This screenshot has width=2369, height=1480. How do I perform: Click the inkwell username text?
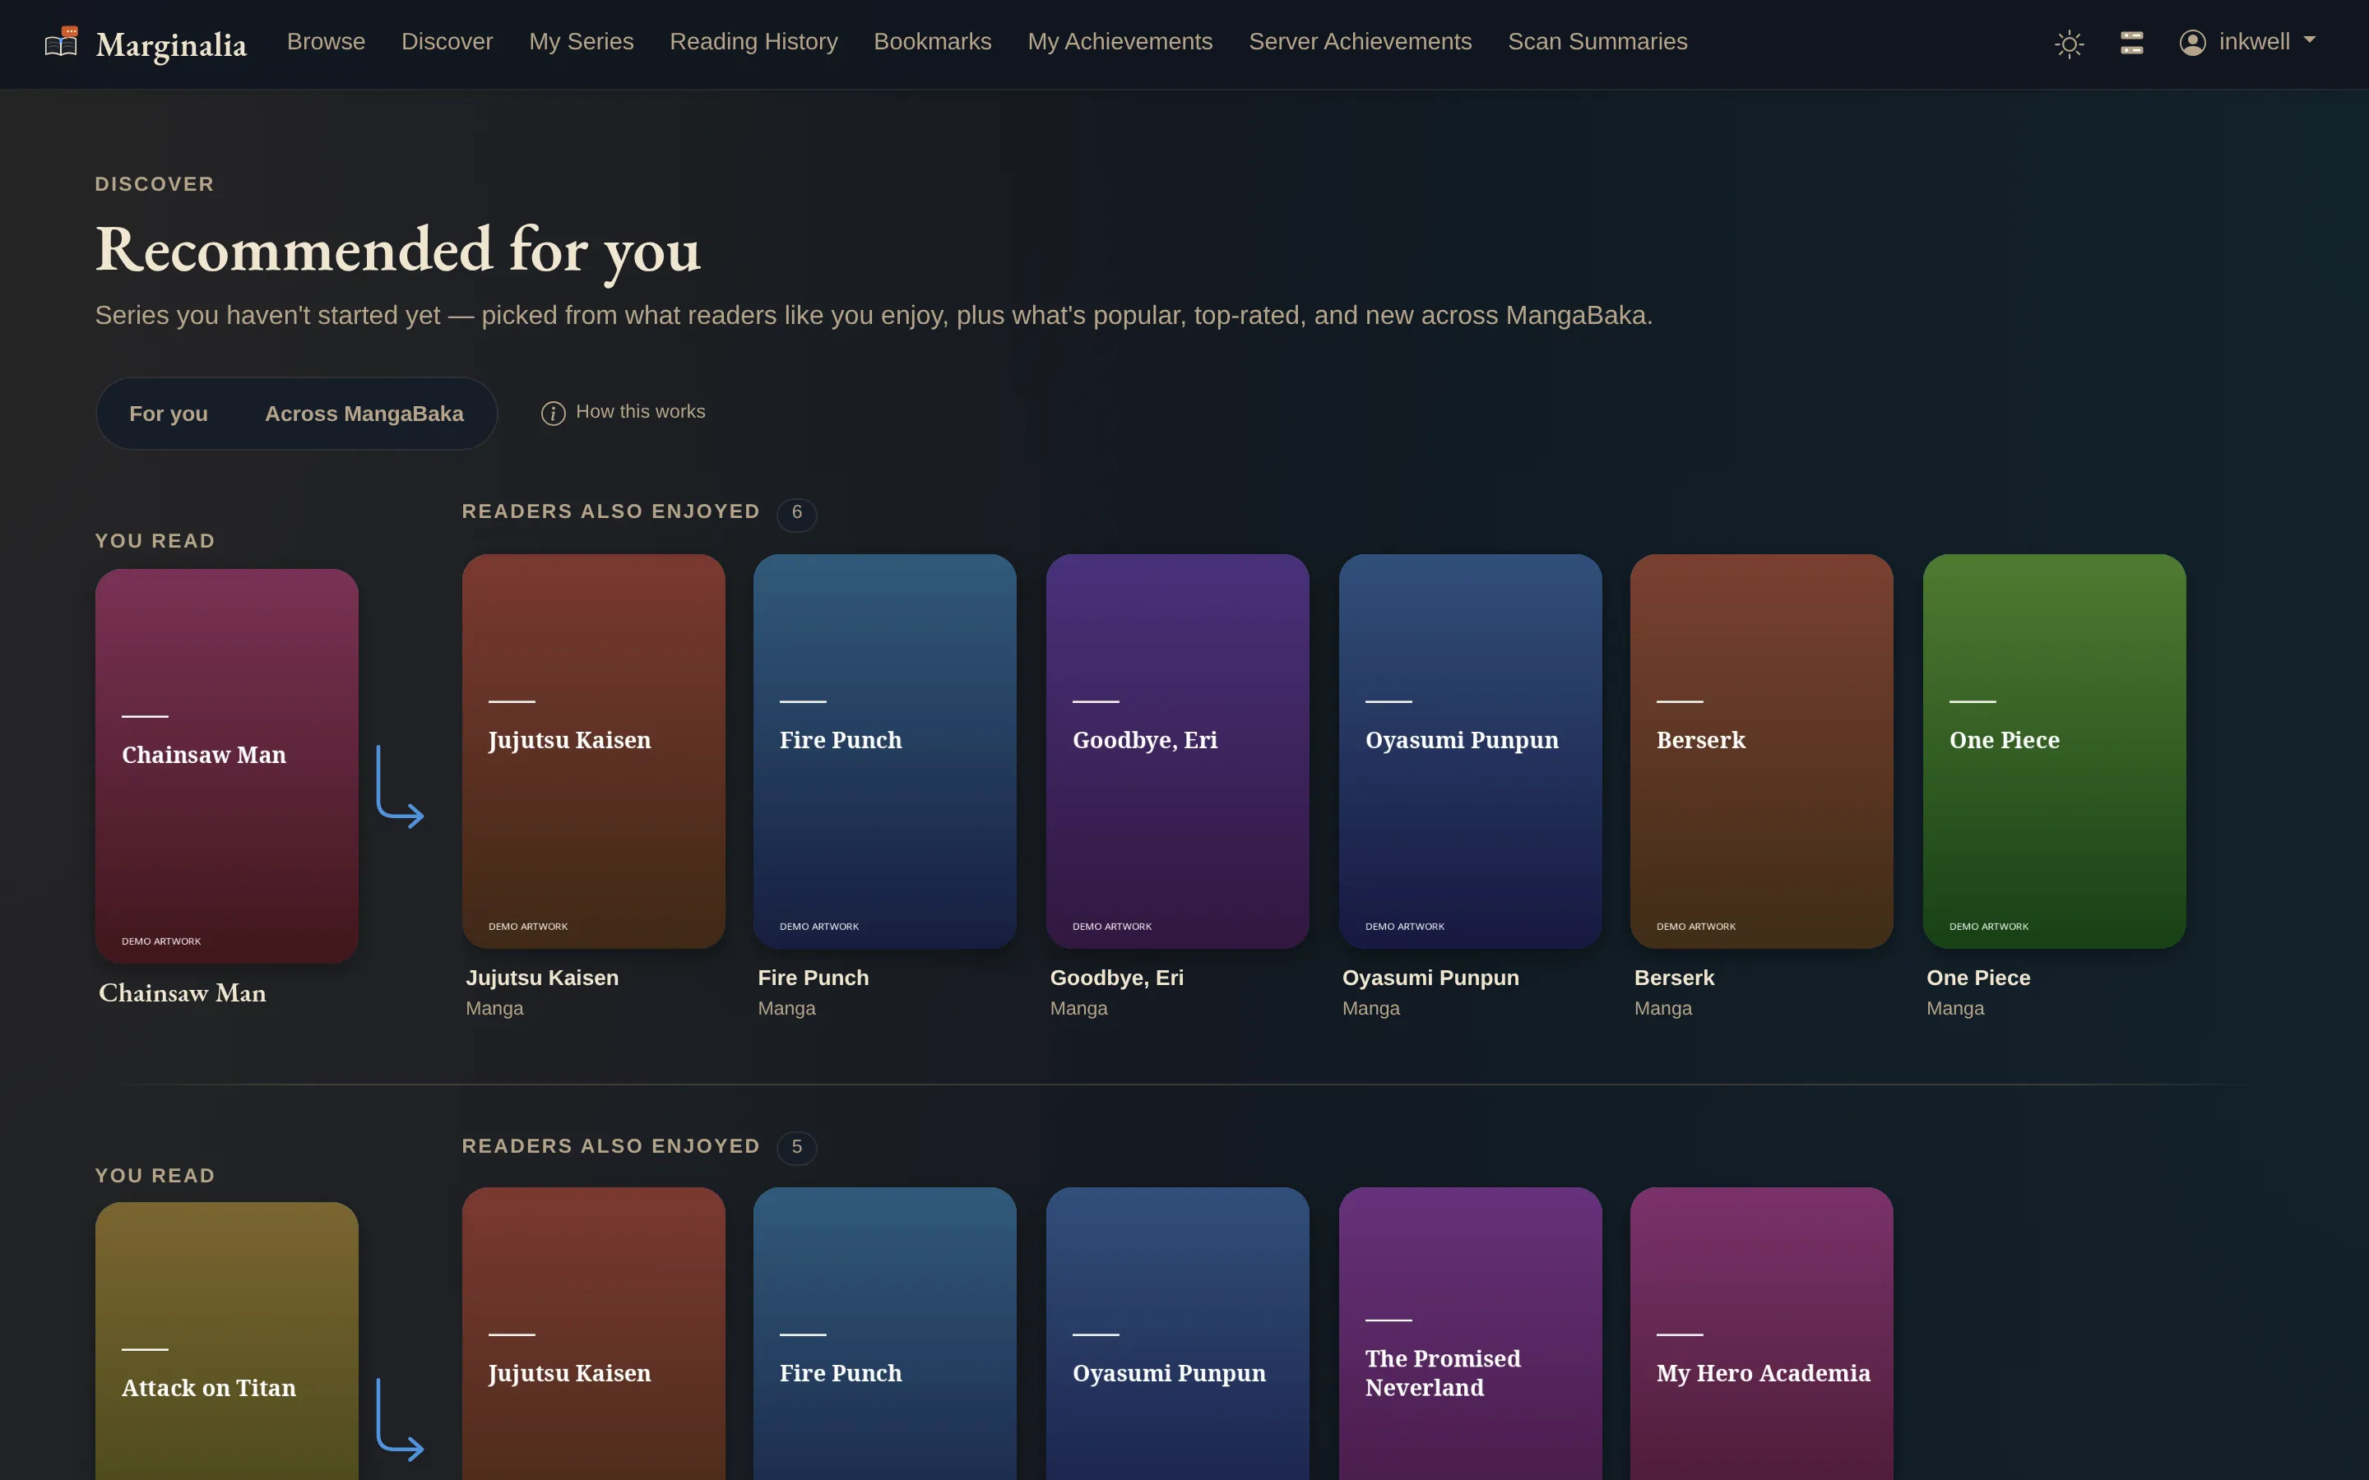tap(2255, 41)
